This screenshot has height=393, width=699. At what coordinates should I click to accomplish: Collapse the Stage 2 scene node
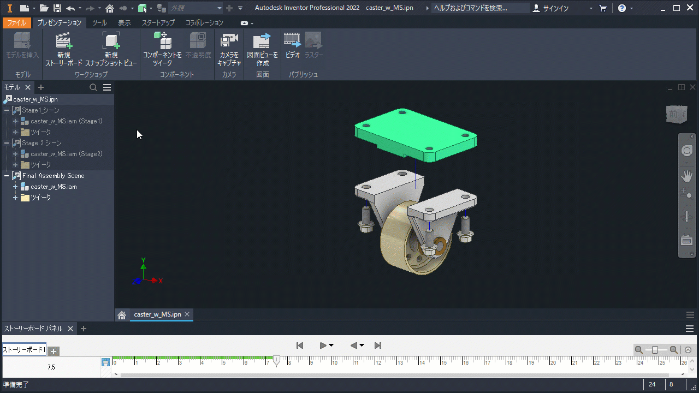pyautogui.click(x=7, y=143)
